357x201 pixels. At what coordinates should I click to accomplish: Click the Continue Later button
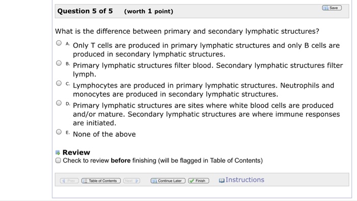168,181
